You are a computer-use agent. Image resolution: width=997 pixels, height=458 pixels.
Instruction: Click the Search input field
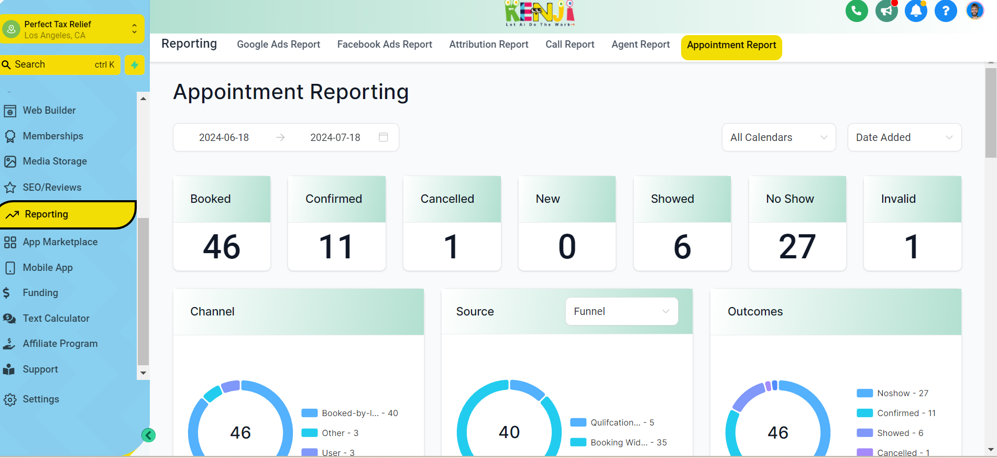click(x=60, y=65)
